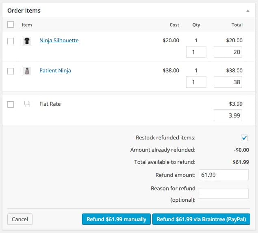Screen dimensions: 258x233
Task: Click the Flat Rate refund amount field
Action: tap(228, 115)
